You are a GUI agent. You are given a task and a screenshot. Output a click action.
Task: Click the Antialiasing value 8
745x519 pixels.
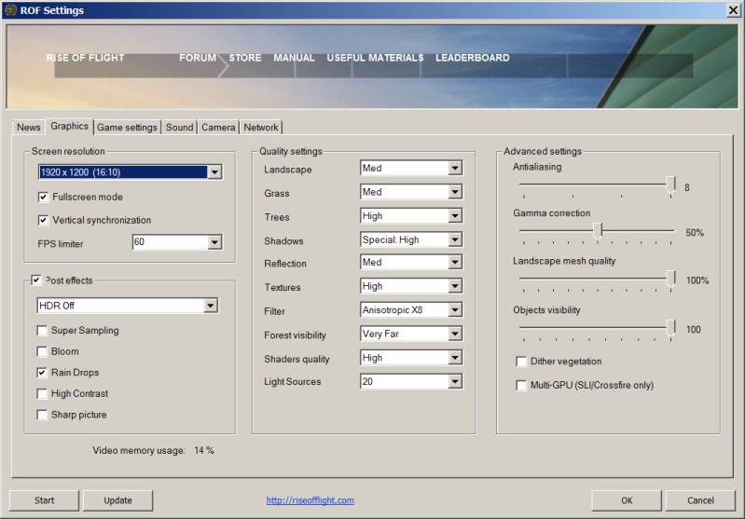(x=686, y=187)
